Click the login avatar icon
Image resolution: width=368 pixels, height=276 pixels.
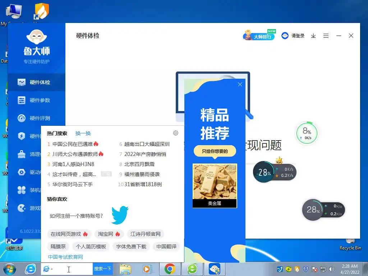285,36
